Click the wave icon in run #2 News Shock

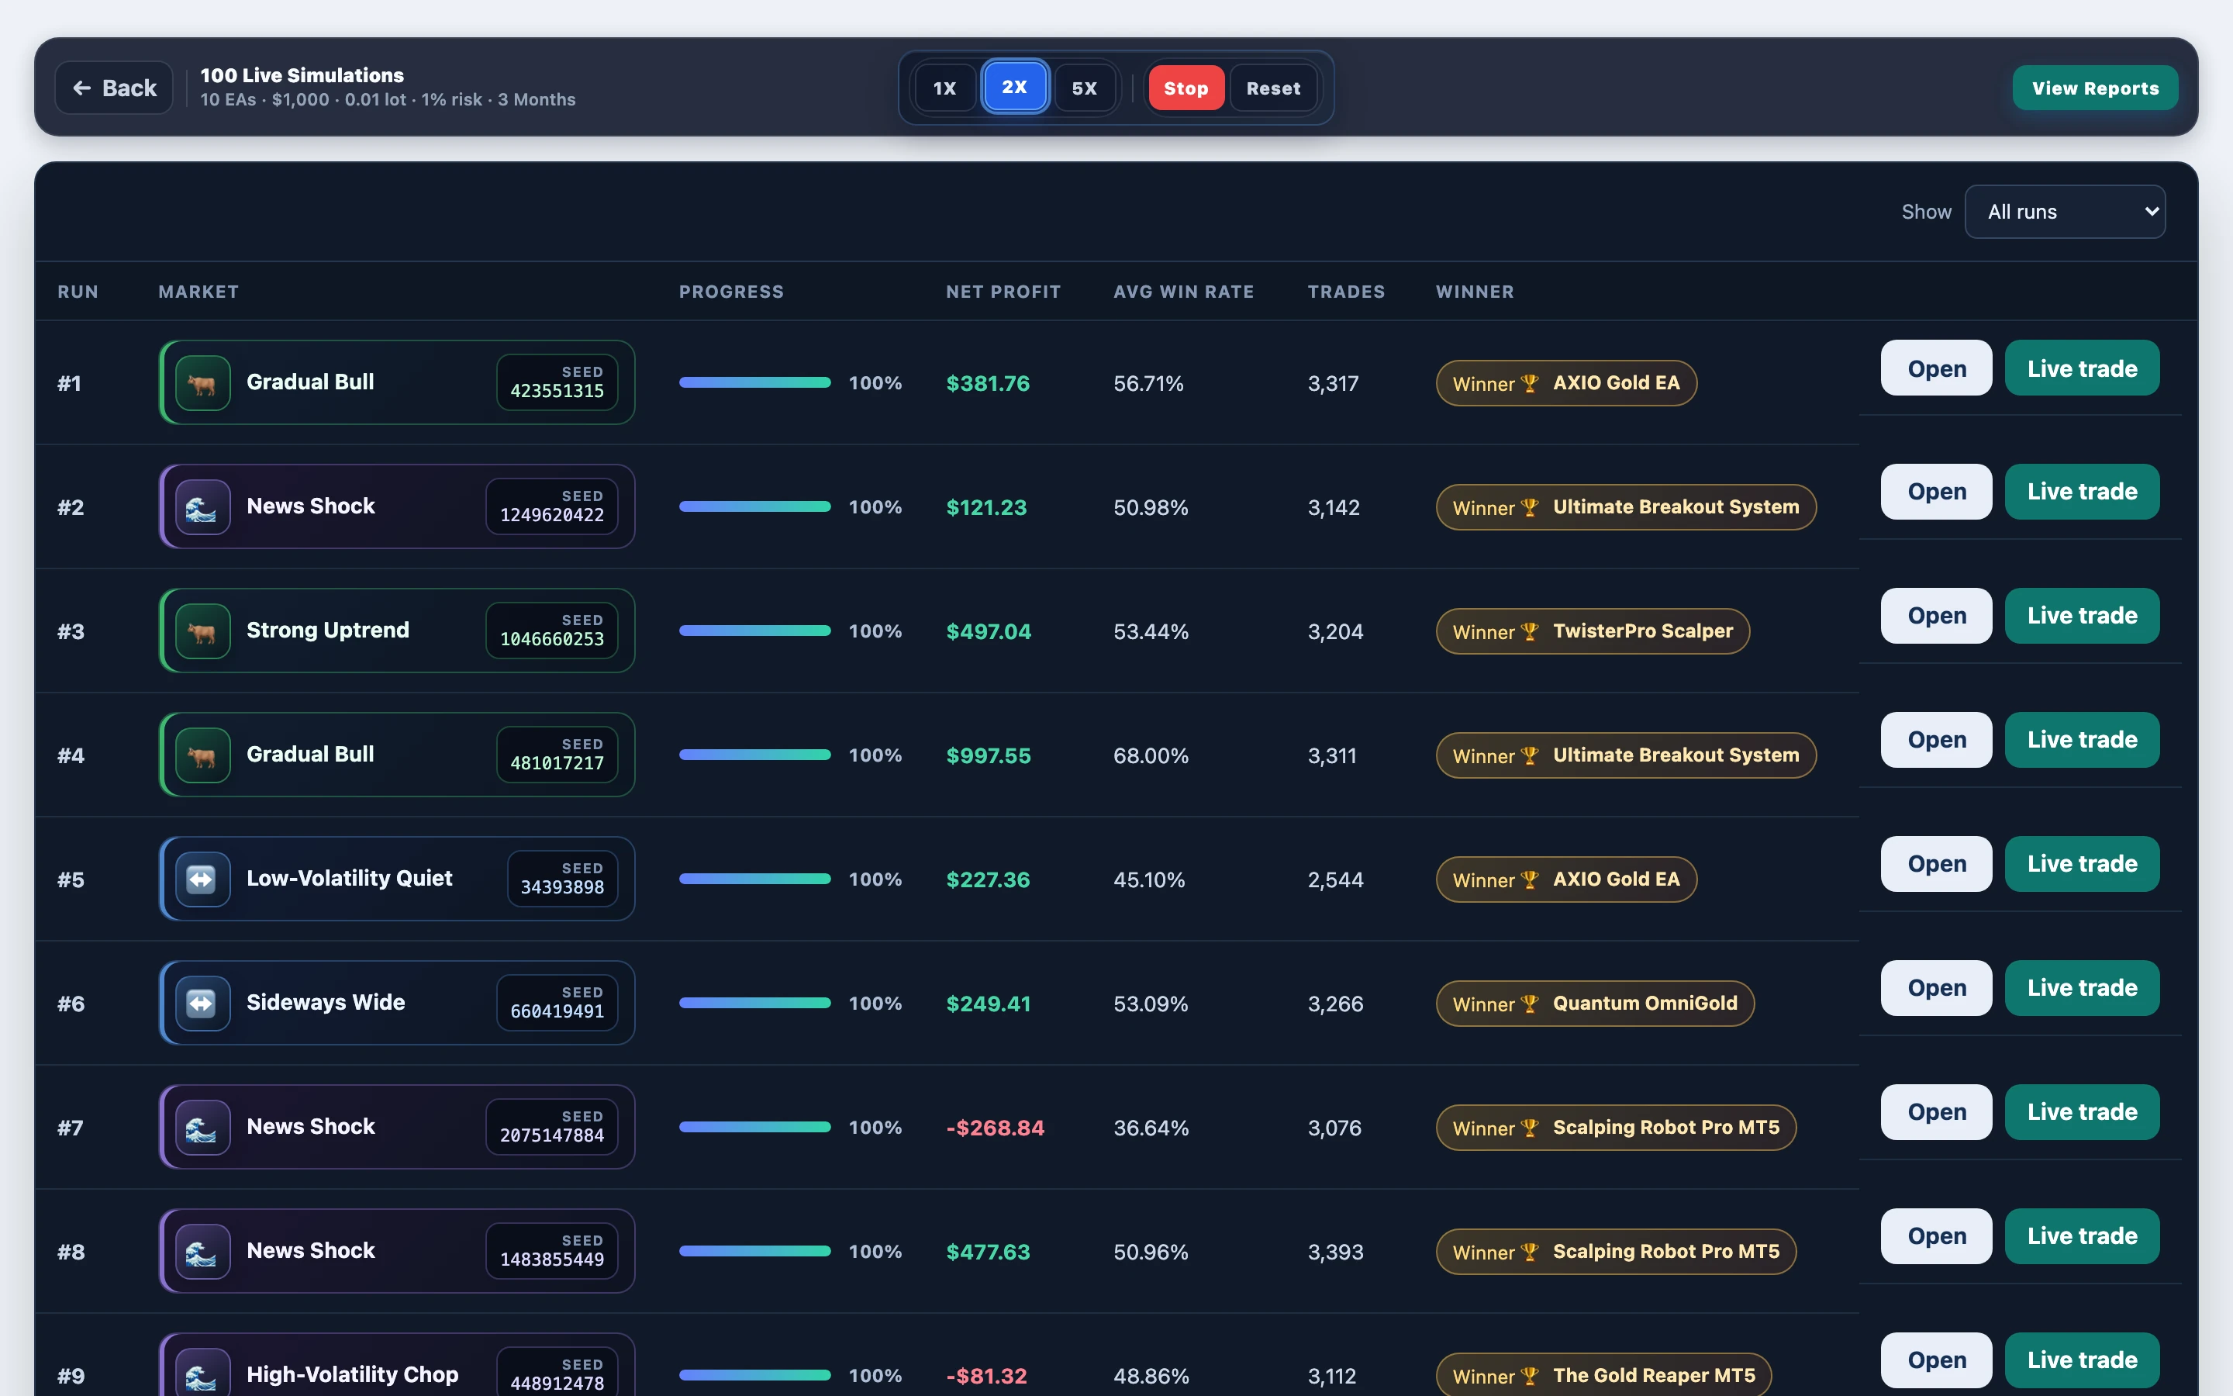(x=202, y=507)
